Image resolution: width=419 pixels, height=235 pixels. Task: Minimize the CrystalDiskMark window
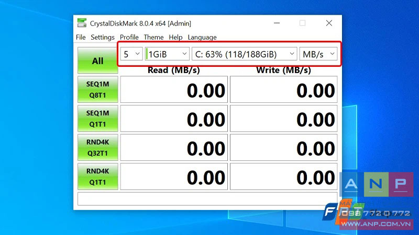click(277, 23)
